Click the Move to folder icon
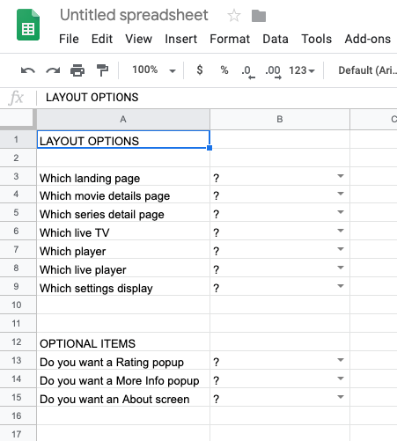Viewport: 397px width, 441px height. pyautogui.click(x=259, y=16)
